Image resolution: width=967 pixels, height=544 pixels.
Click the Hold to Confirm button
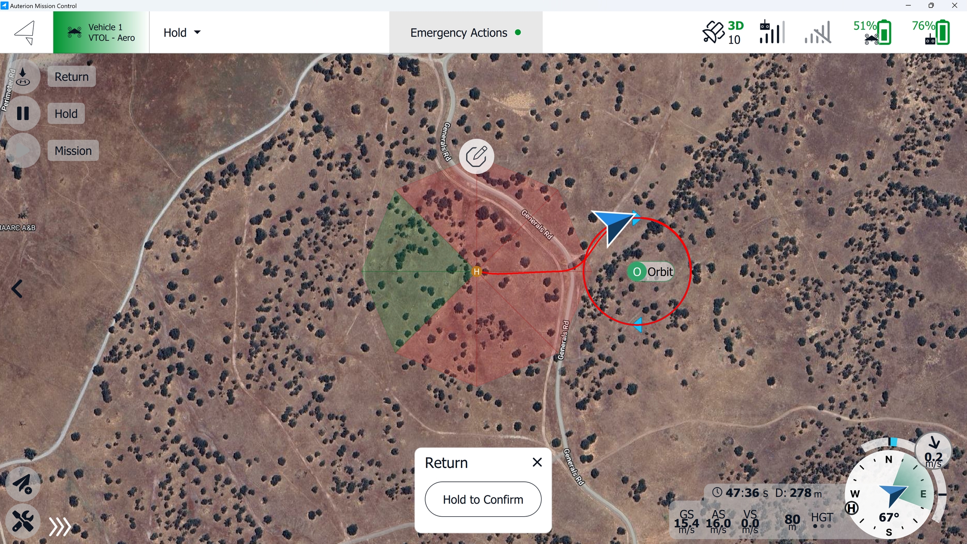483,499
